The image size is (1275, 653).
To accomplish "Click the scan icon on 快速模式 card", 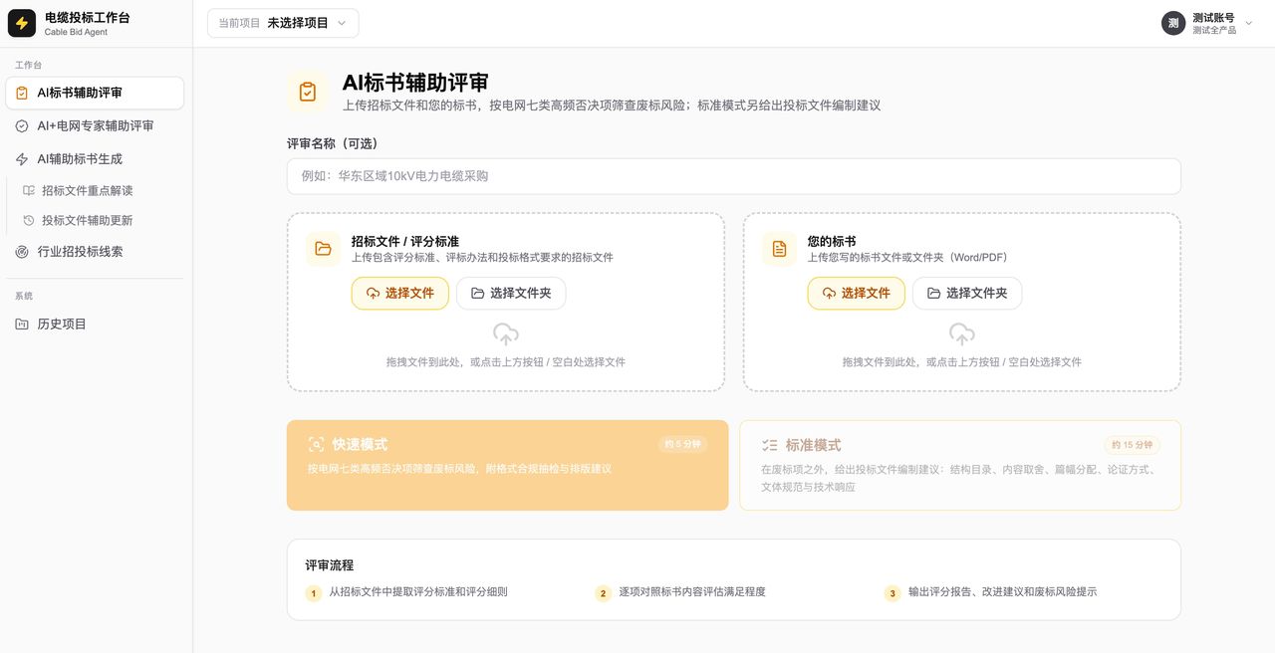I will pos(317,445).
